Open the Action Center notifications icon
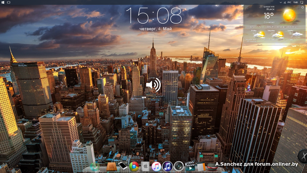Screen dimensions: 307x173 [x=302, y=2]
